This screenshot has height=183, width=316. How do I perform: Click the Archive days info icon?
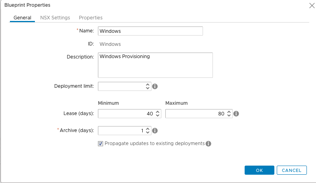[155, 131]
